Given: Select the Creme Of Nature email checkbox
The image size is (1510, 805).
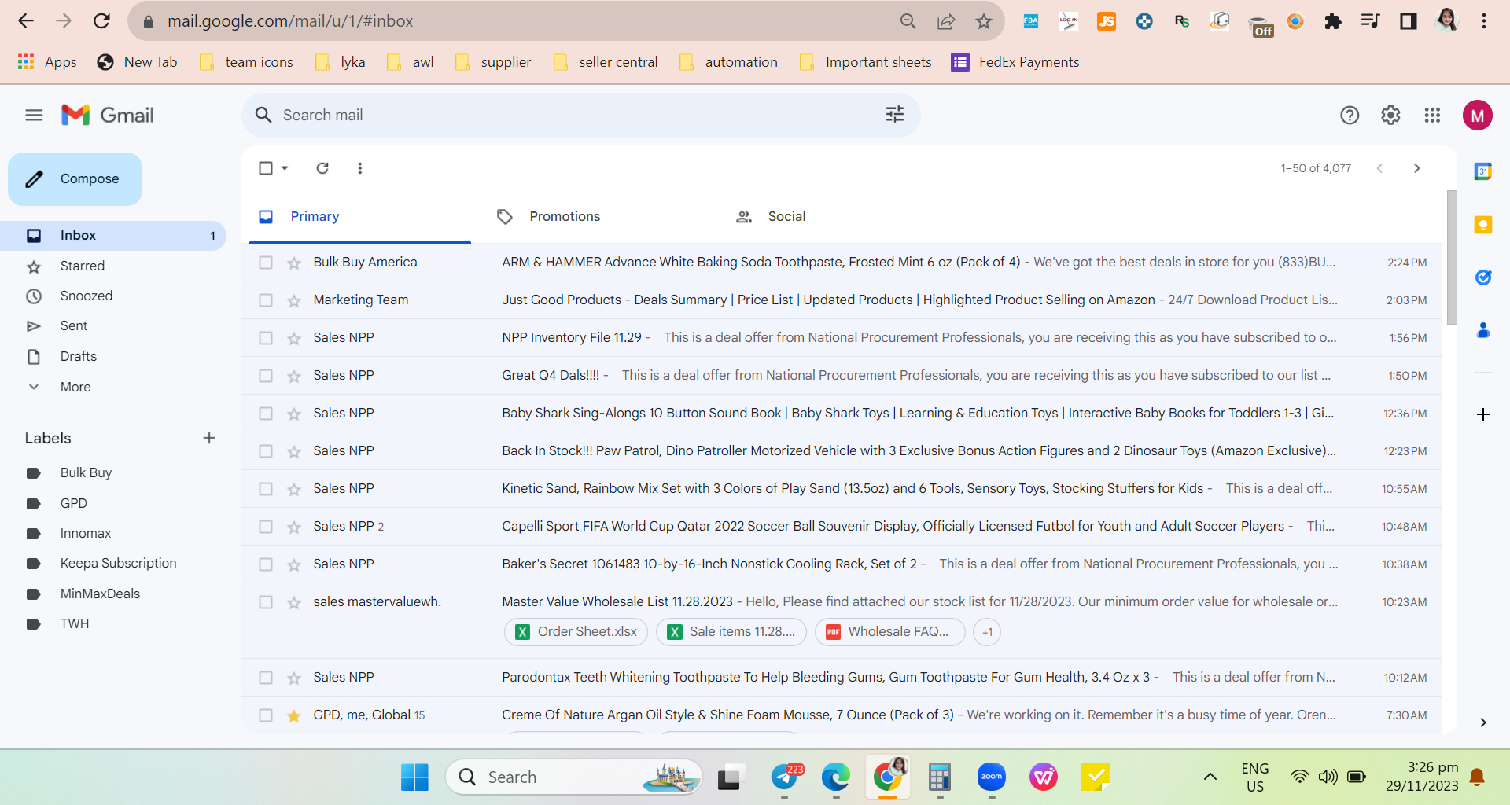Looking at the screenshot, I should (266, 715).
